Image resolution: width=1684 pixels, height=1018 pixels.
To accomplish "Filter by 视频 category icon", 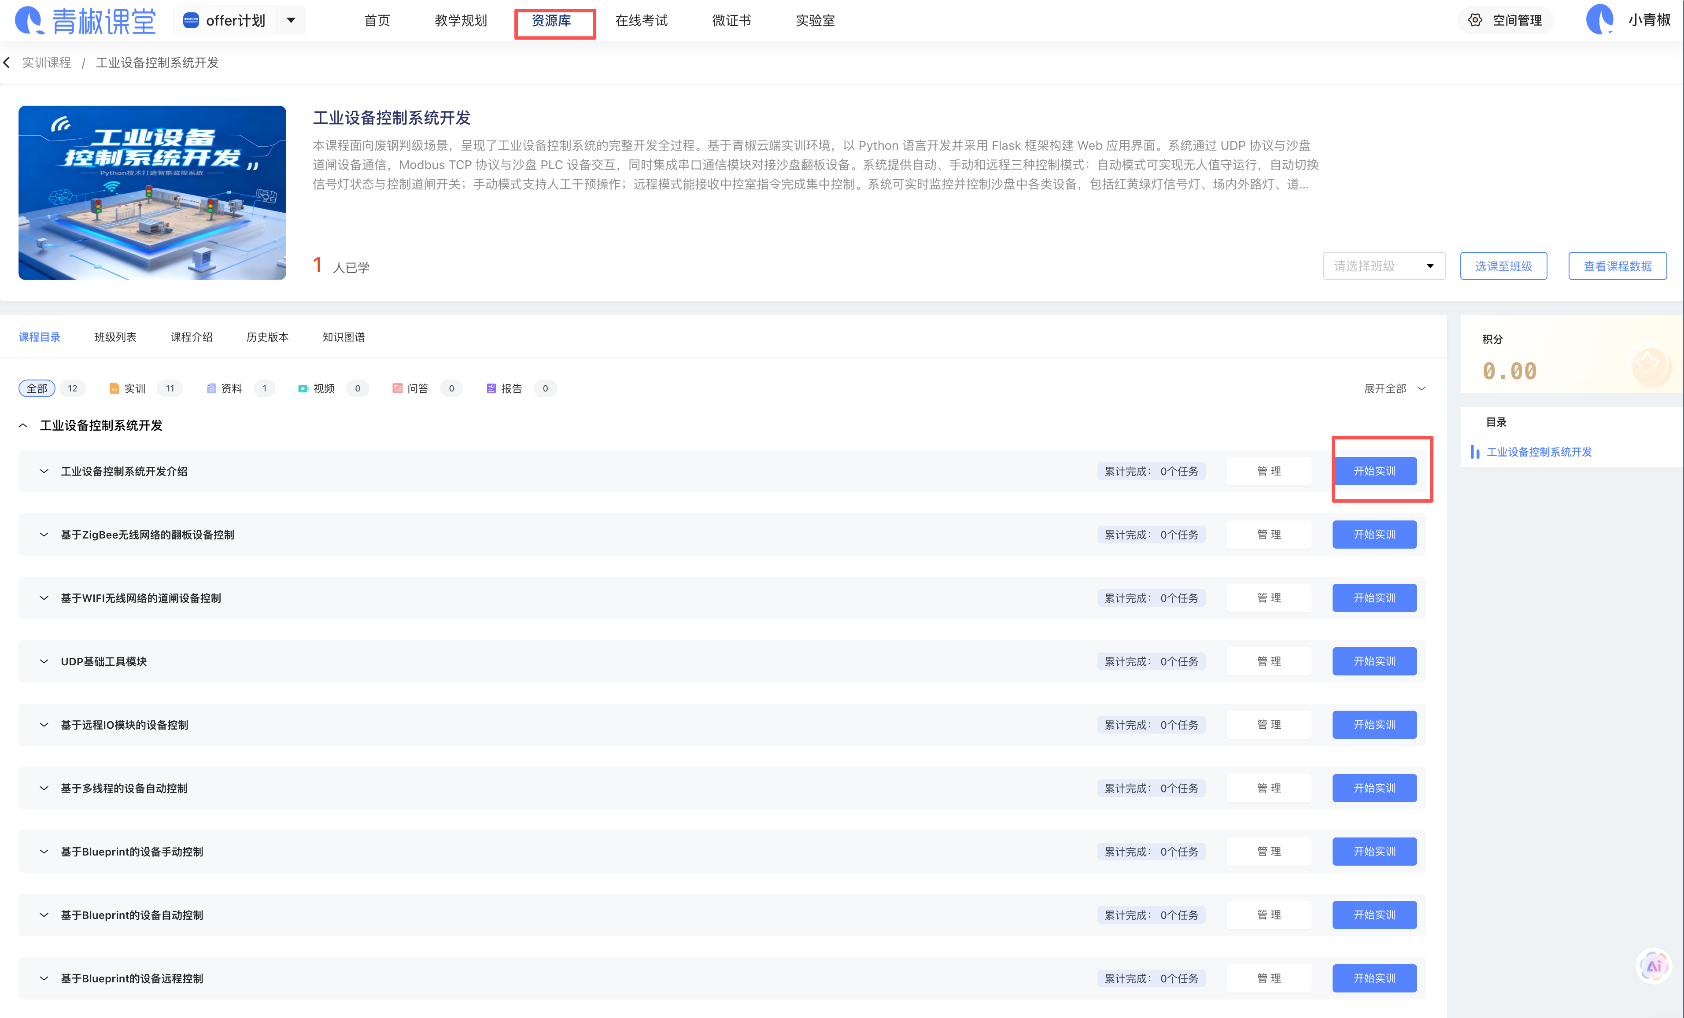I will point(303,389).
